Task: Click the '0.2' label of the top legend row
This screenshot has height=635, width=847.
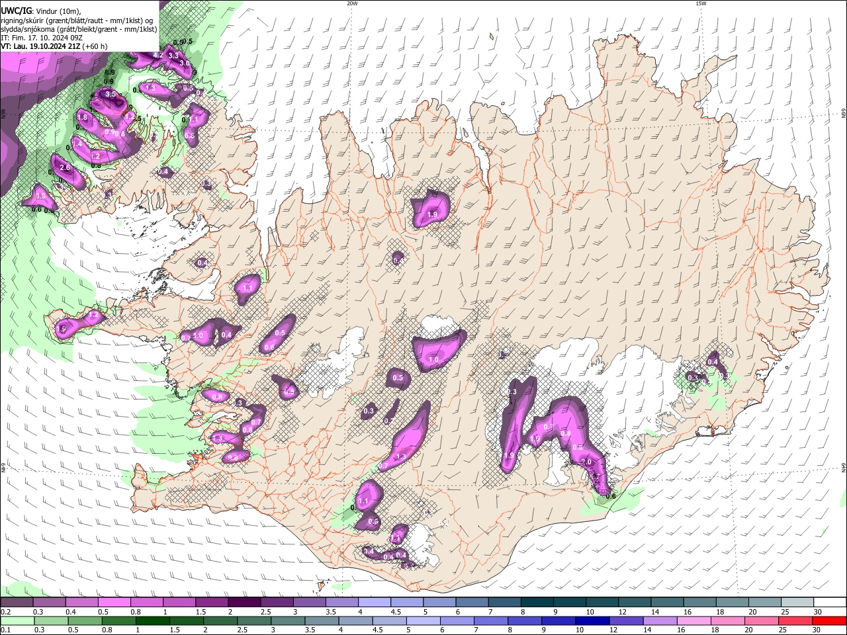Action: click(x=6, y=612)
